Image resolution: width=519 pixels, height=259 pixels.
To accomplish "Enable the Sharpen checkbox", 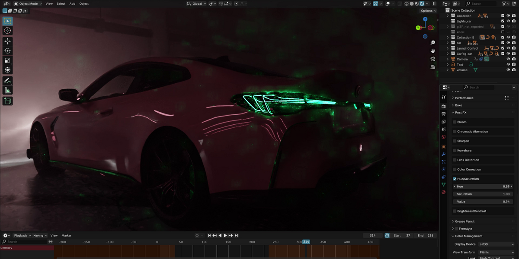I will [455, 141].
